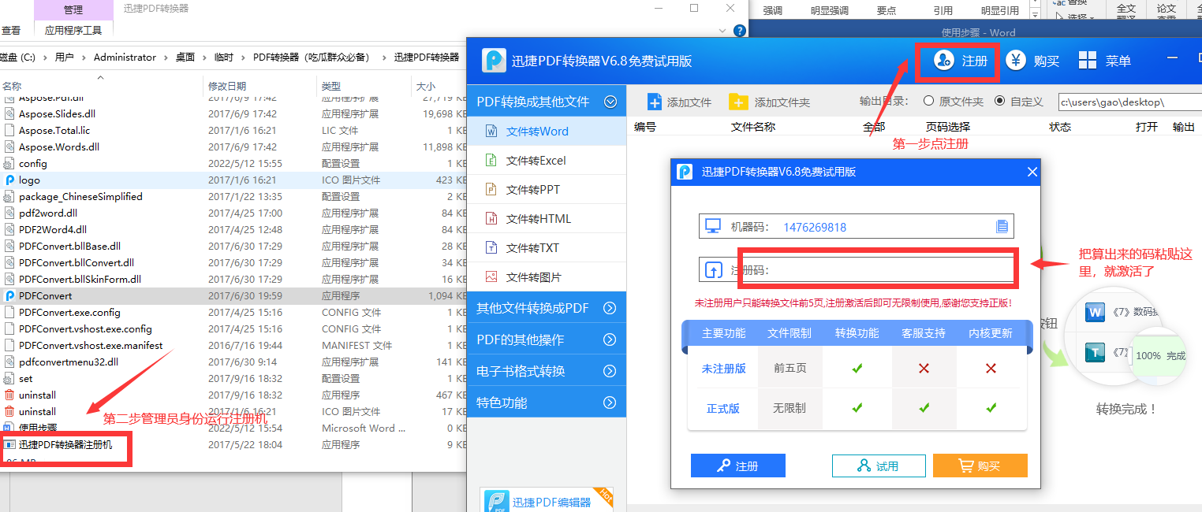Click blue 注册 button in dialog
The image size is (1202, 512).
point(737,466)
